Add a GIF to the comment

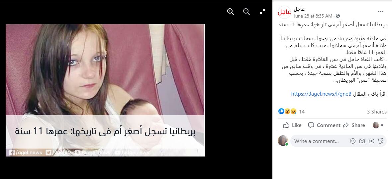click(371, 141)
